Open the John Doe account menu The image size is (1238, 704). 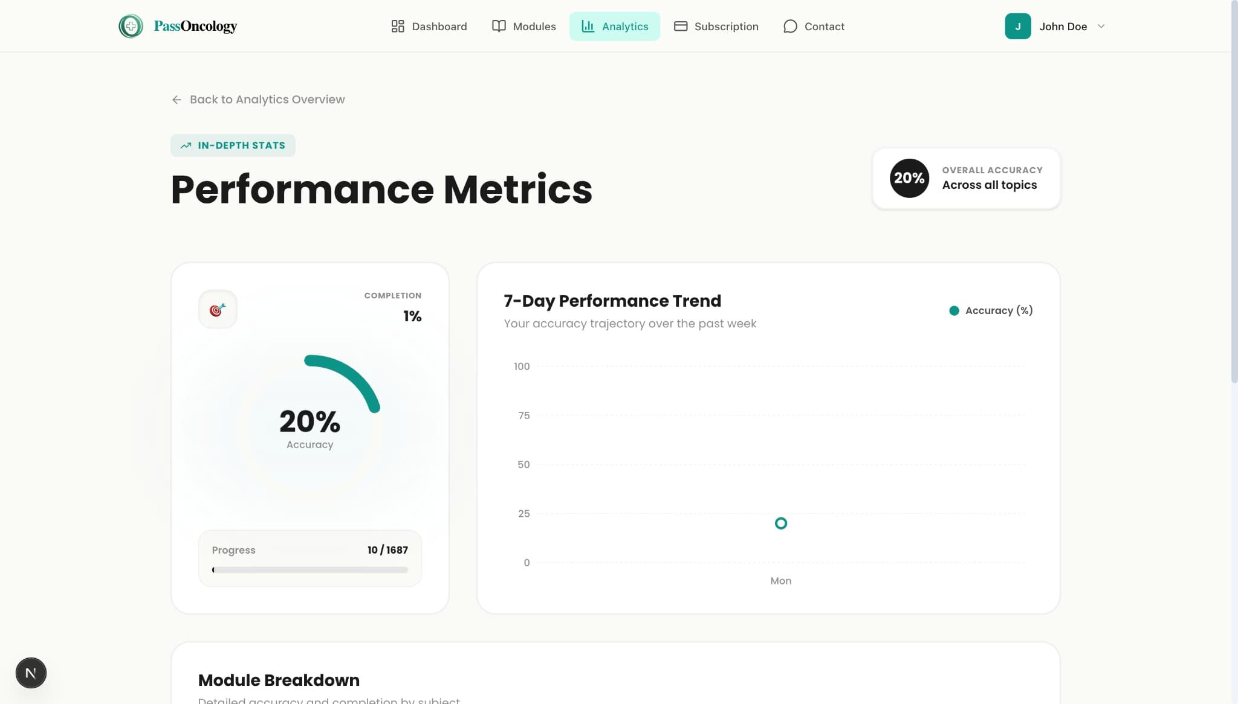click(1055, 26)
